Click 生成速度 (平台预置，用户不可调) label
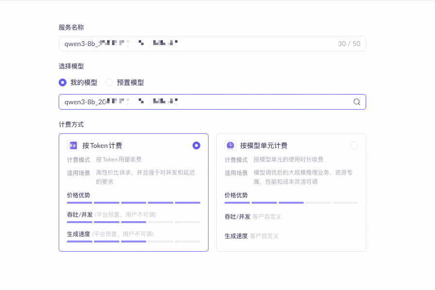This screenshot has width=435, height=290. (x=110, y=234)
